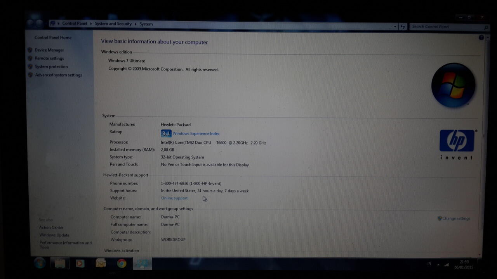Click the installed memory value '2,00 GB'
This screenshot has width=497, height=279.
pyautogui.click(x=167, y=150)
